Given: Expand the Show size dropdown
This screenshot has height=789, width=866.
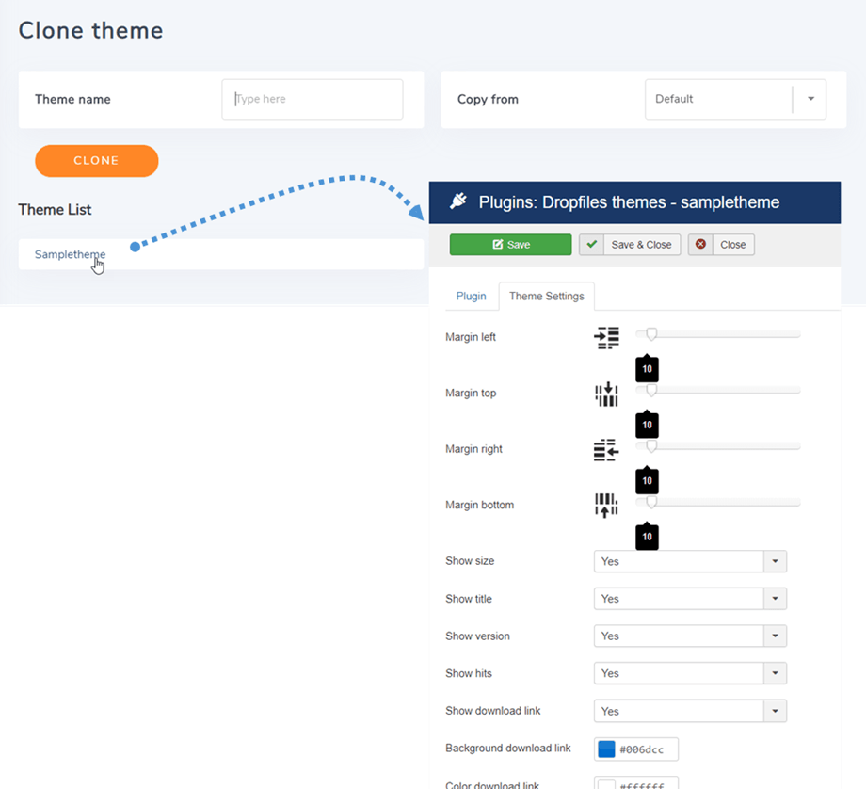Looking at the screenshot, I should click(775, 561).
